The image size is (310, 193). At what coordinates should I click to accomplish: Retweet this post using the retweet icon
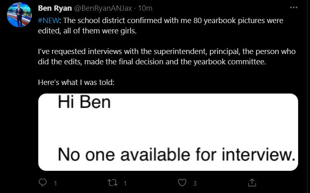click(x=113, y=183)
